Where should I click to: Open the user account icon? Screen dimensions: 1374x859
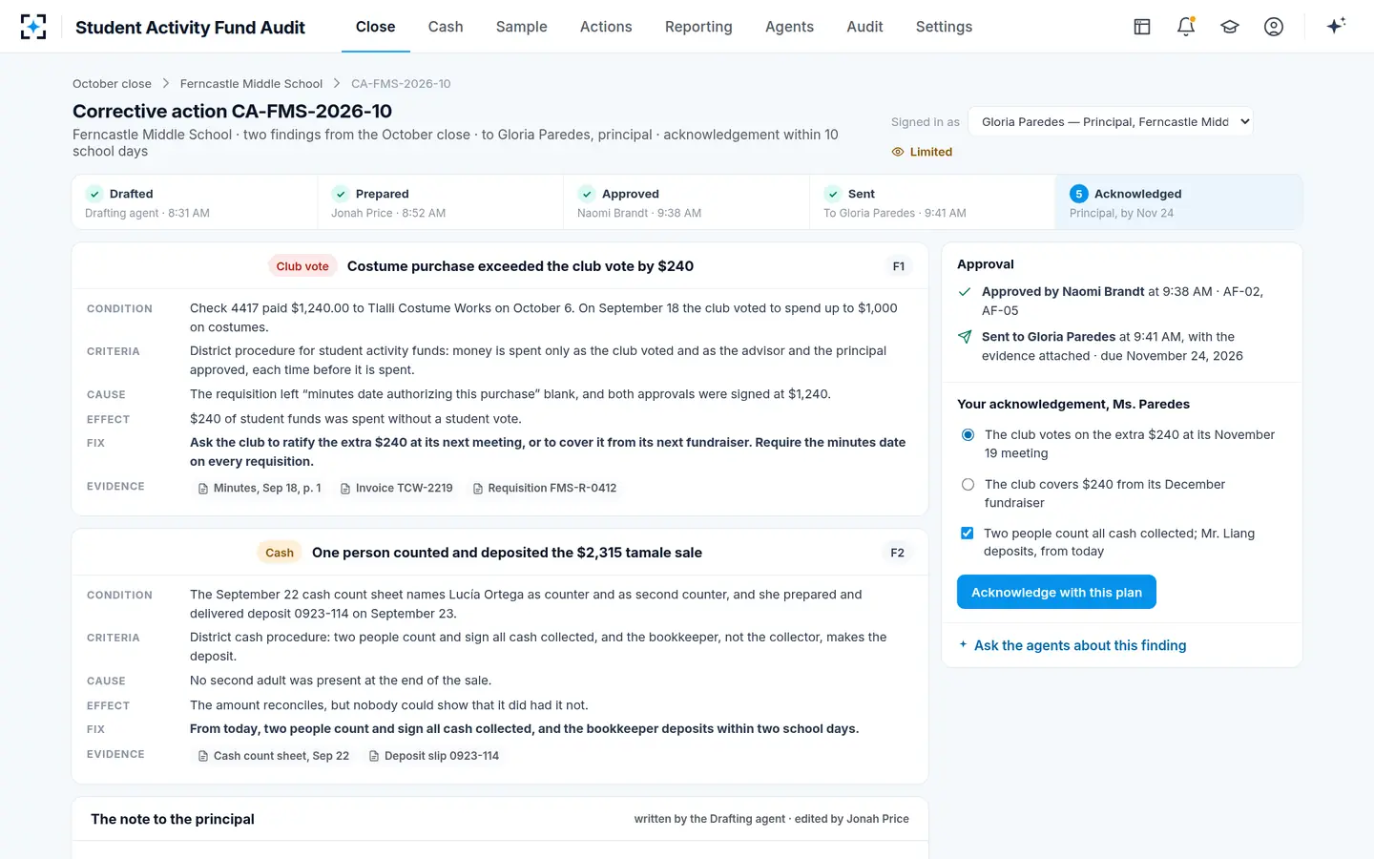tap(1274, 27)
